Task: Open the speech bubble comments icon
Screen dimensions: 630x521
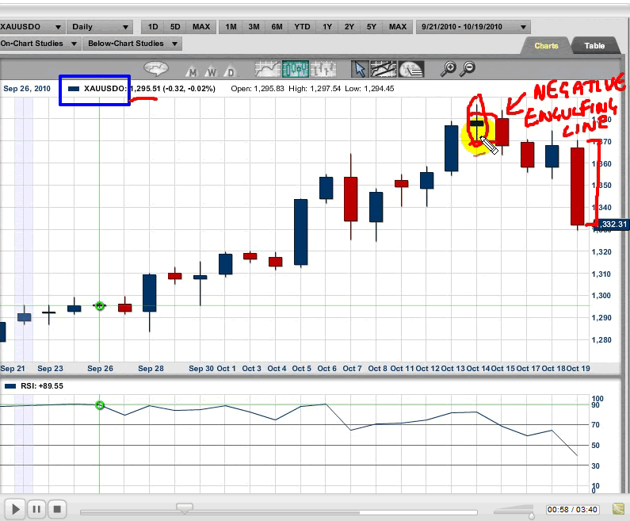Action: click(157, 69)
